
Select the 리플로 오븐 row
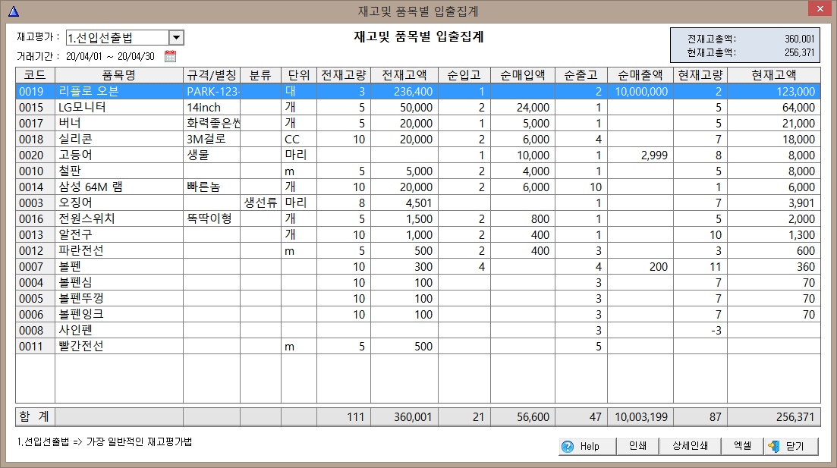point(418,91)
